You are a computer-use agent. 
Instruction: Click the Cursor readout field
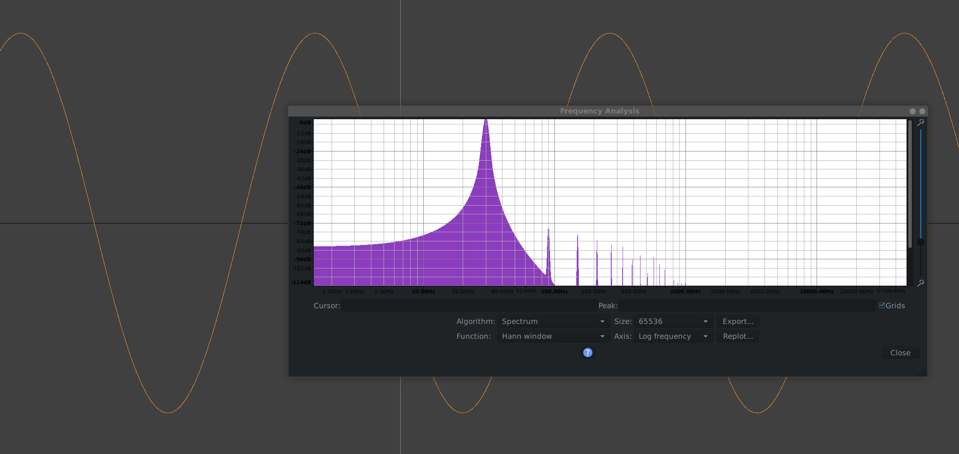click(470, 306)
